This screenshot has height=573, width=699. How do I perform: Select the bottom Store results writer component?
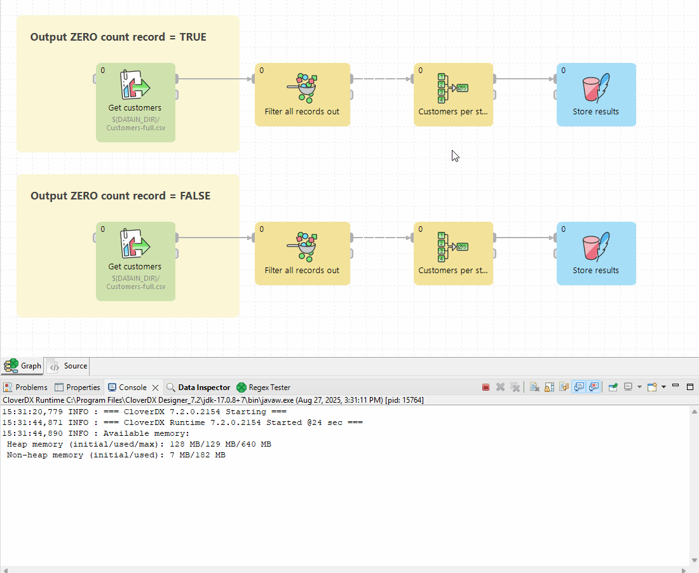pyautogui.click(x=596, y=253)
